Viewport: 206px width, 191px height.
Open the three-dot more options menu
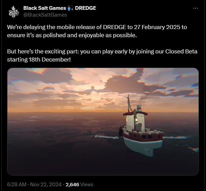pyautogui.click(x=195, y=8)
